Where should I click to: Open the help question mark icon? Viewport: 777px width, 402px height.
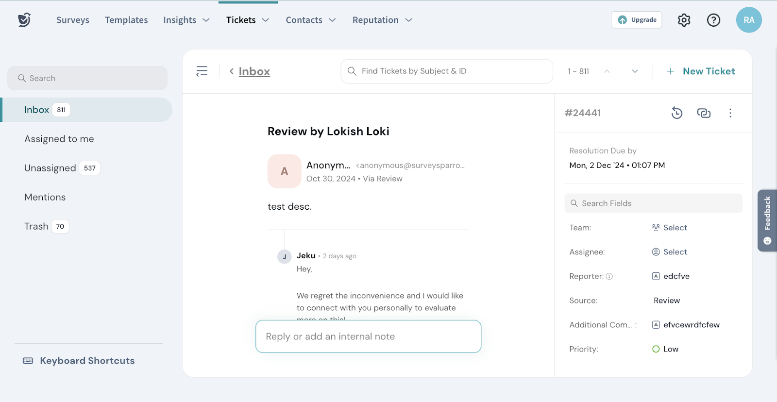coord(713,20)
